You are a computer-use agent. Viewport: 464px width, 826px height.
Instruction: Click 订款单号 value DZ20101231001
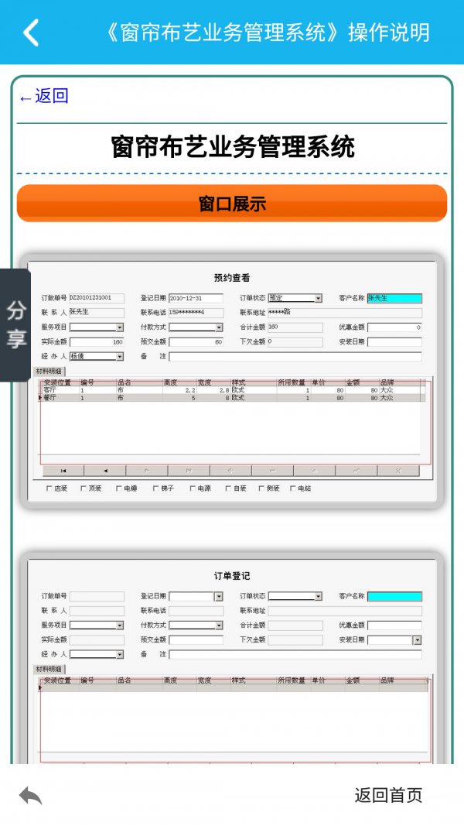click(97, 299)
